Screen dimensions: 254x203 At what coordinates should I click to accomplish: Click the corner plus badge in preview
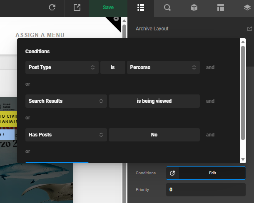tap(116, 19)
